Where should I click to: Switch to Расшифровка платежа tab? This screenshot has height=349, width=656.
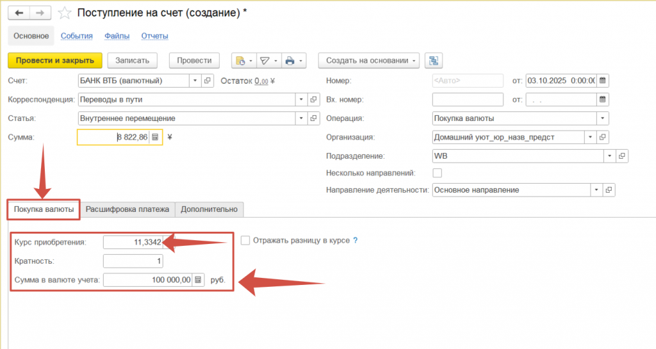[127, 209]
